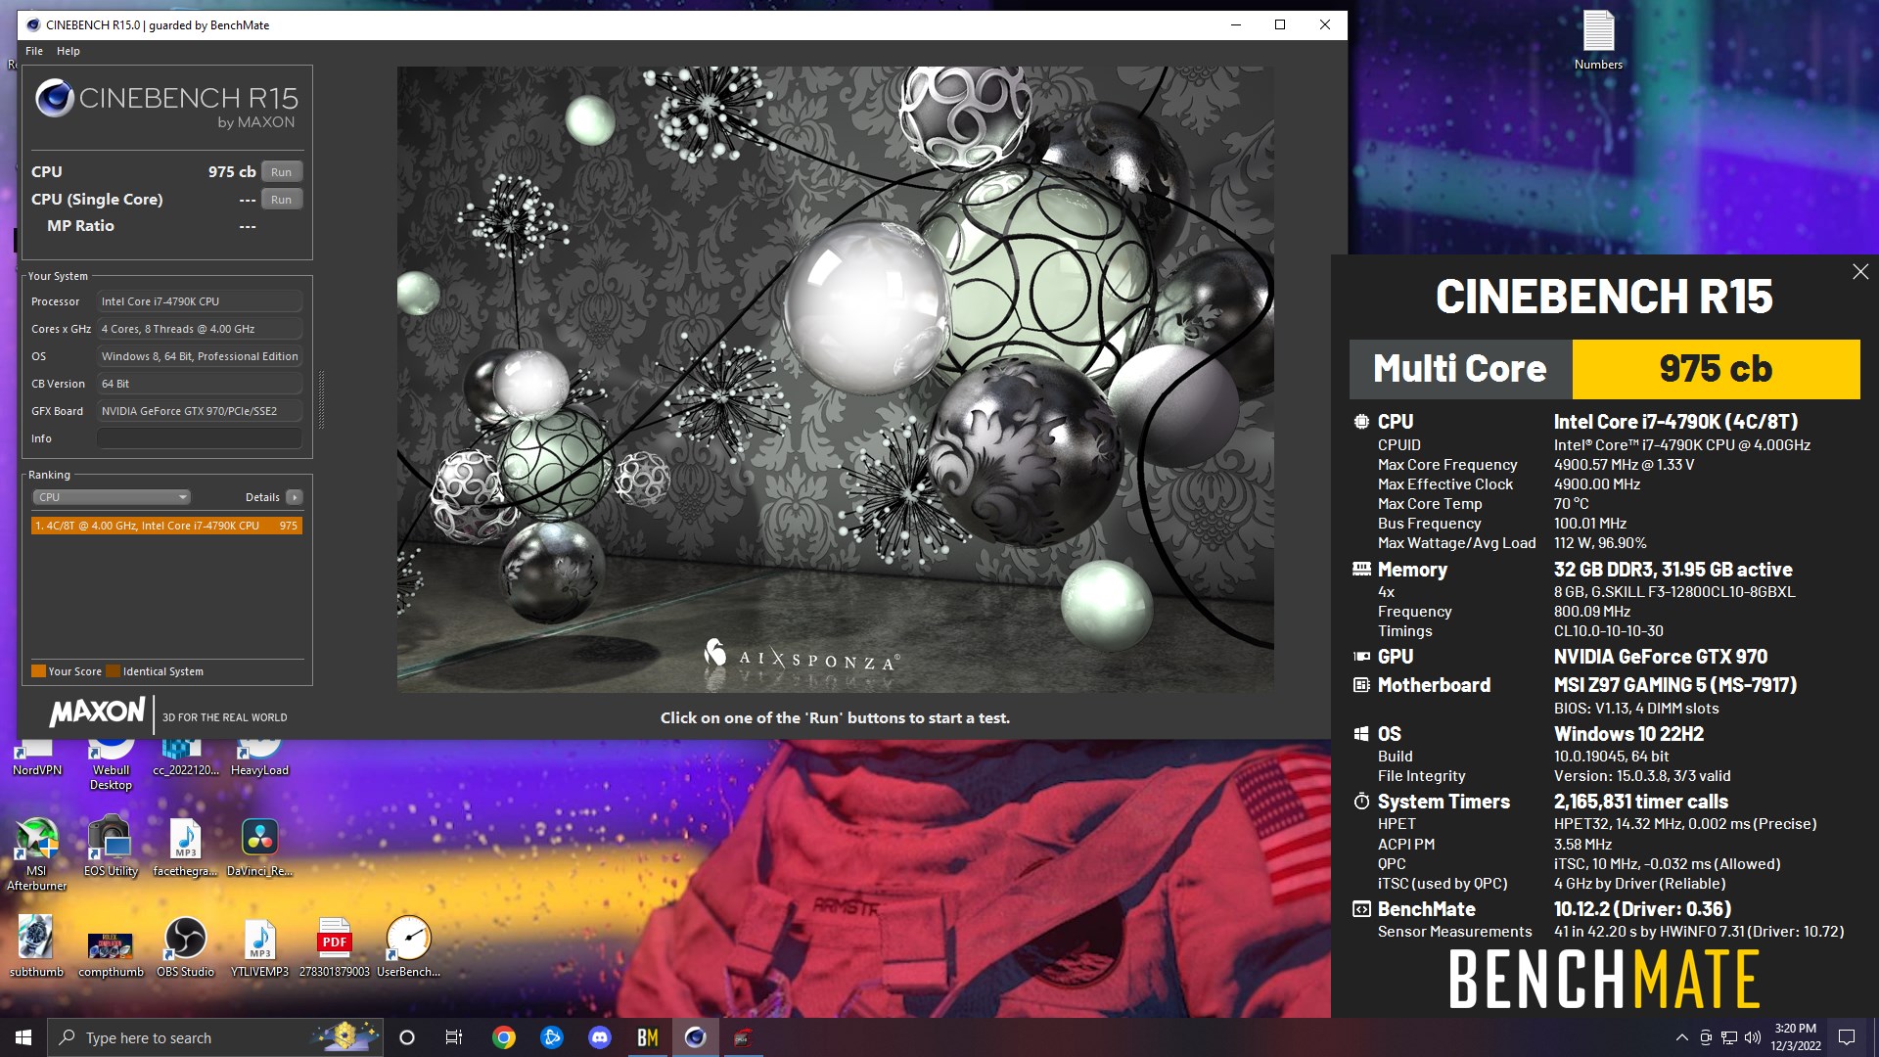Close the BenchMate result overlay
The height and width of the screenshot is (1057, 1879).
pos(1860,272)
